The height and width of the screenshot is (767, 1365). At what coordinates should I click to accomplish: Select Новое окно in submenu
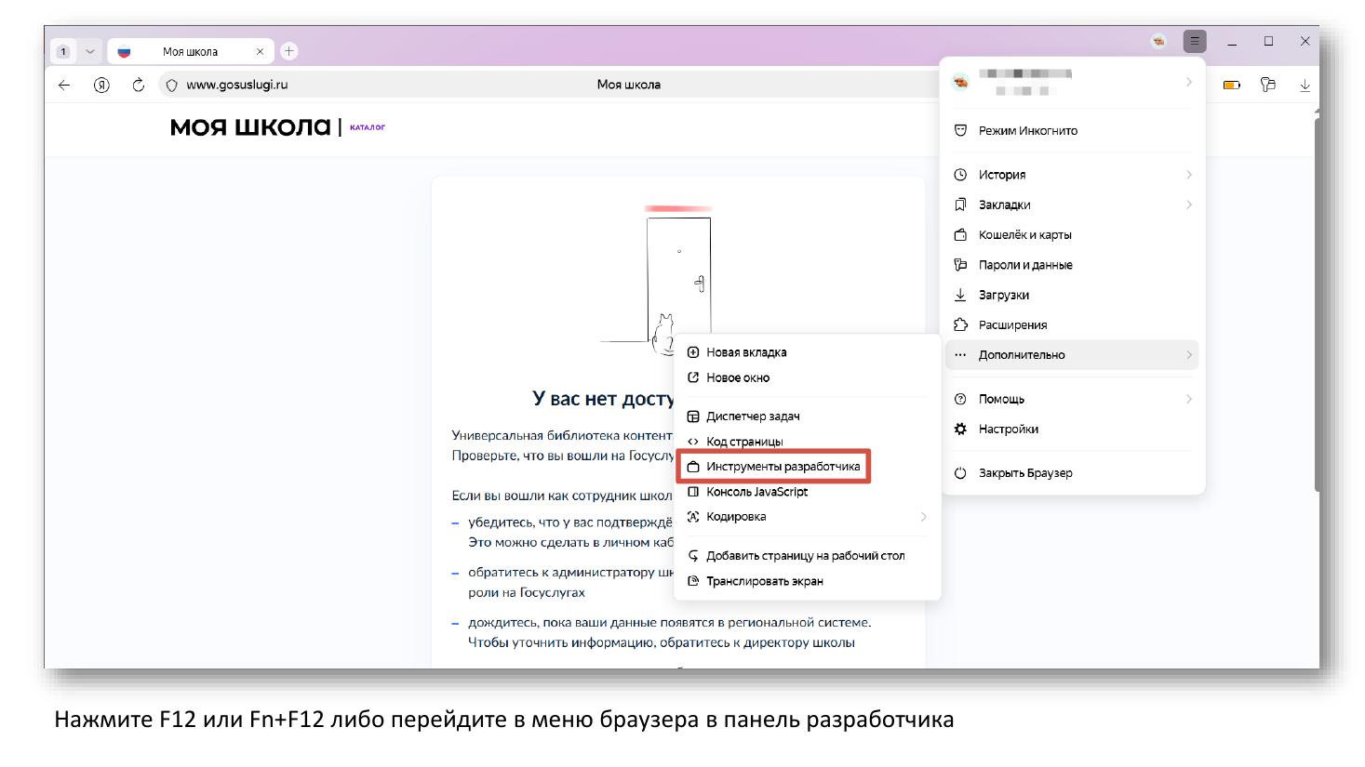pos(807,377)
